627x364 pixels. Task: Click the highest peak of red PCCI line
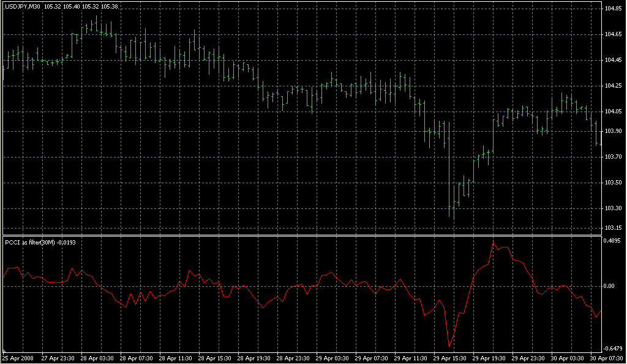point(494,243)
